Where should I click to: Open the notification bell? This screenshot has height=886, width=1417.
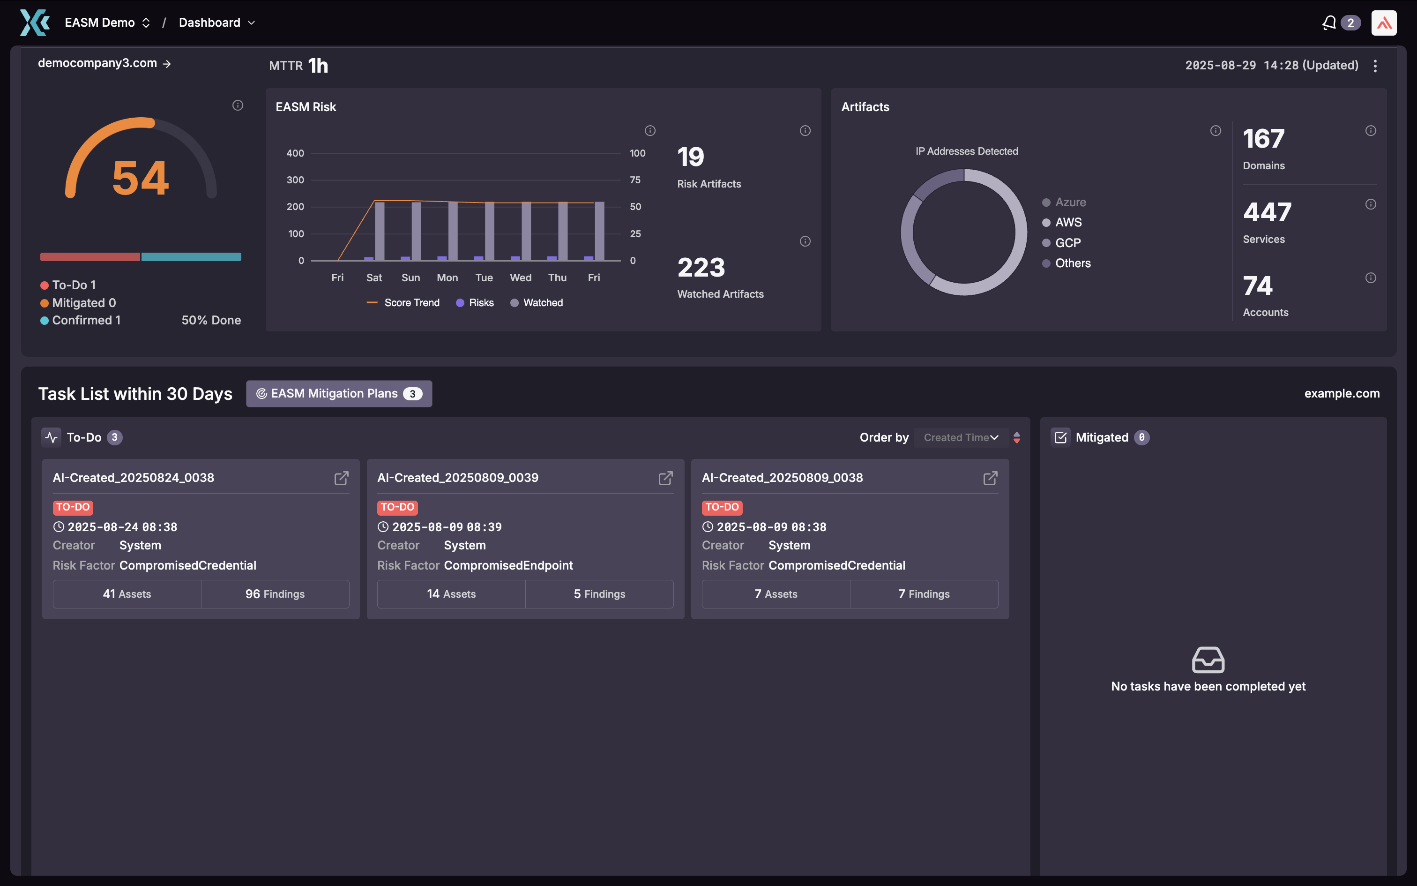click(1330, 23)
